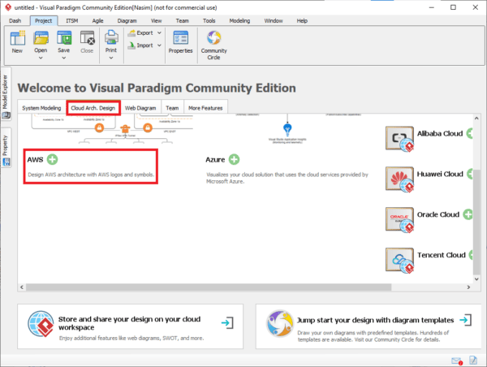487x367 pixels.
Task: Open the Agile menu tab
Action: [x=97, y=21]
